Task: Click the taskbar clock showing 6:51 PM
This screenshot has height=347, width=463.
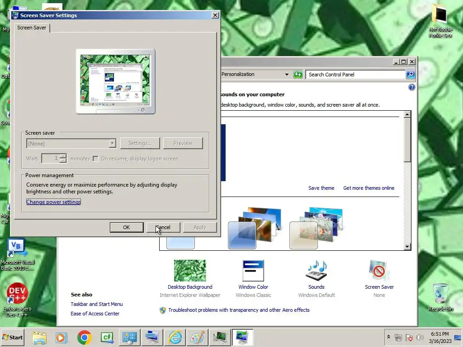Action: 439,337
